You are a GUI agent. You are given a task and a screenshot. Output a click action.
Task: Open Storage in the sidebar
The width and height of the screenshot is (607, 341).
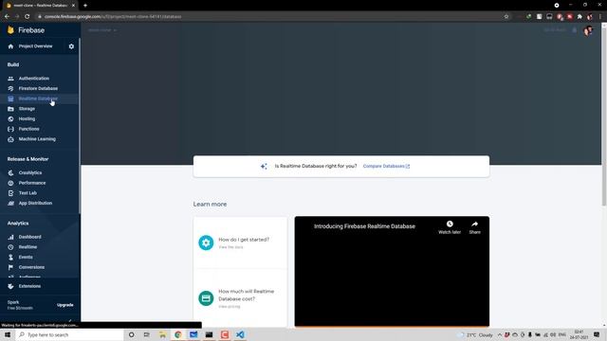pos(27,109)
